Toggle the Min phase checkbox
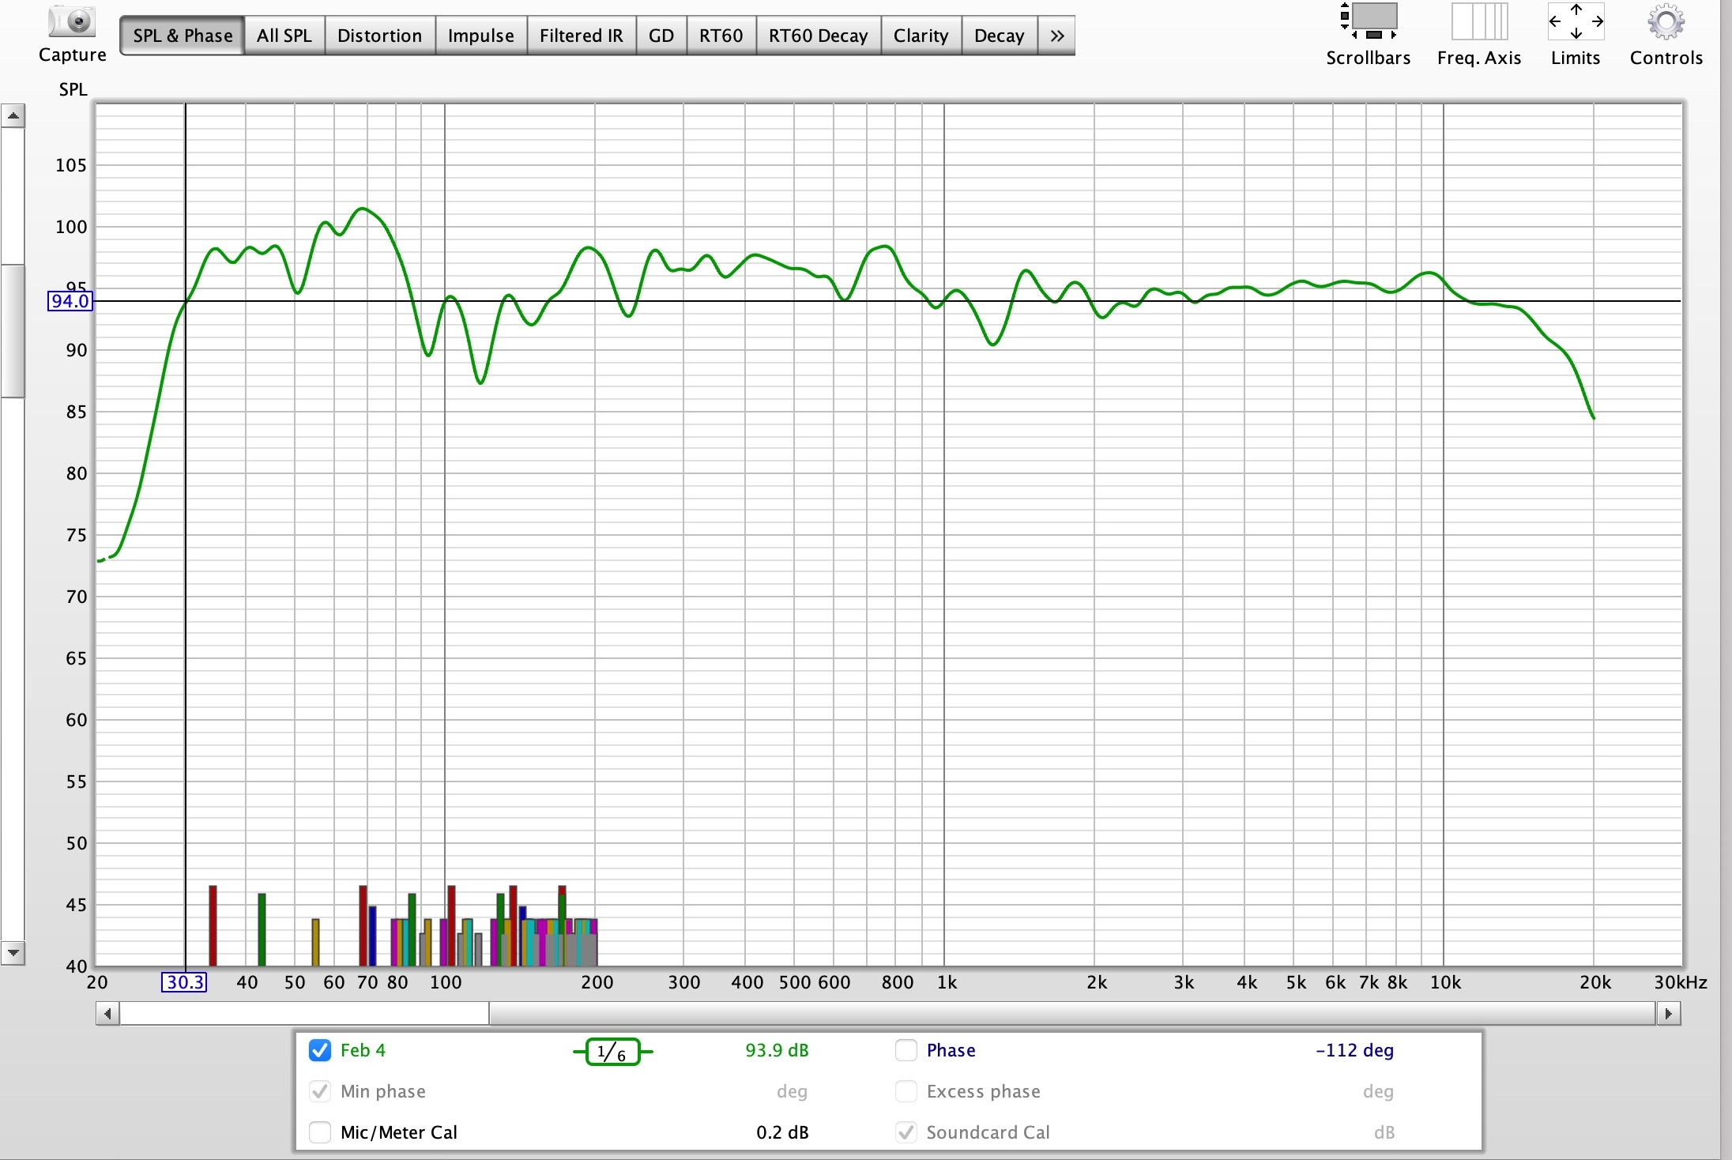The width and height of the screenshot is (1732, 1160). (x=320, y=1091)
